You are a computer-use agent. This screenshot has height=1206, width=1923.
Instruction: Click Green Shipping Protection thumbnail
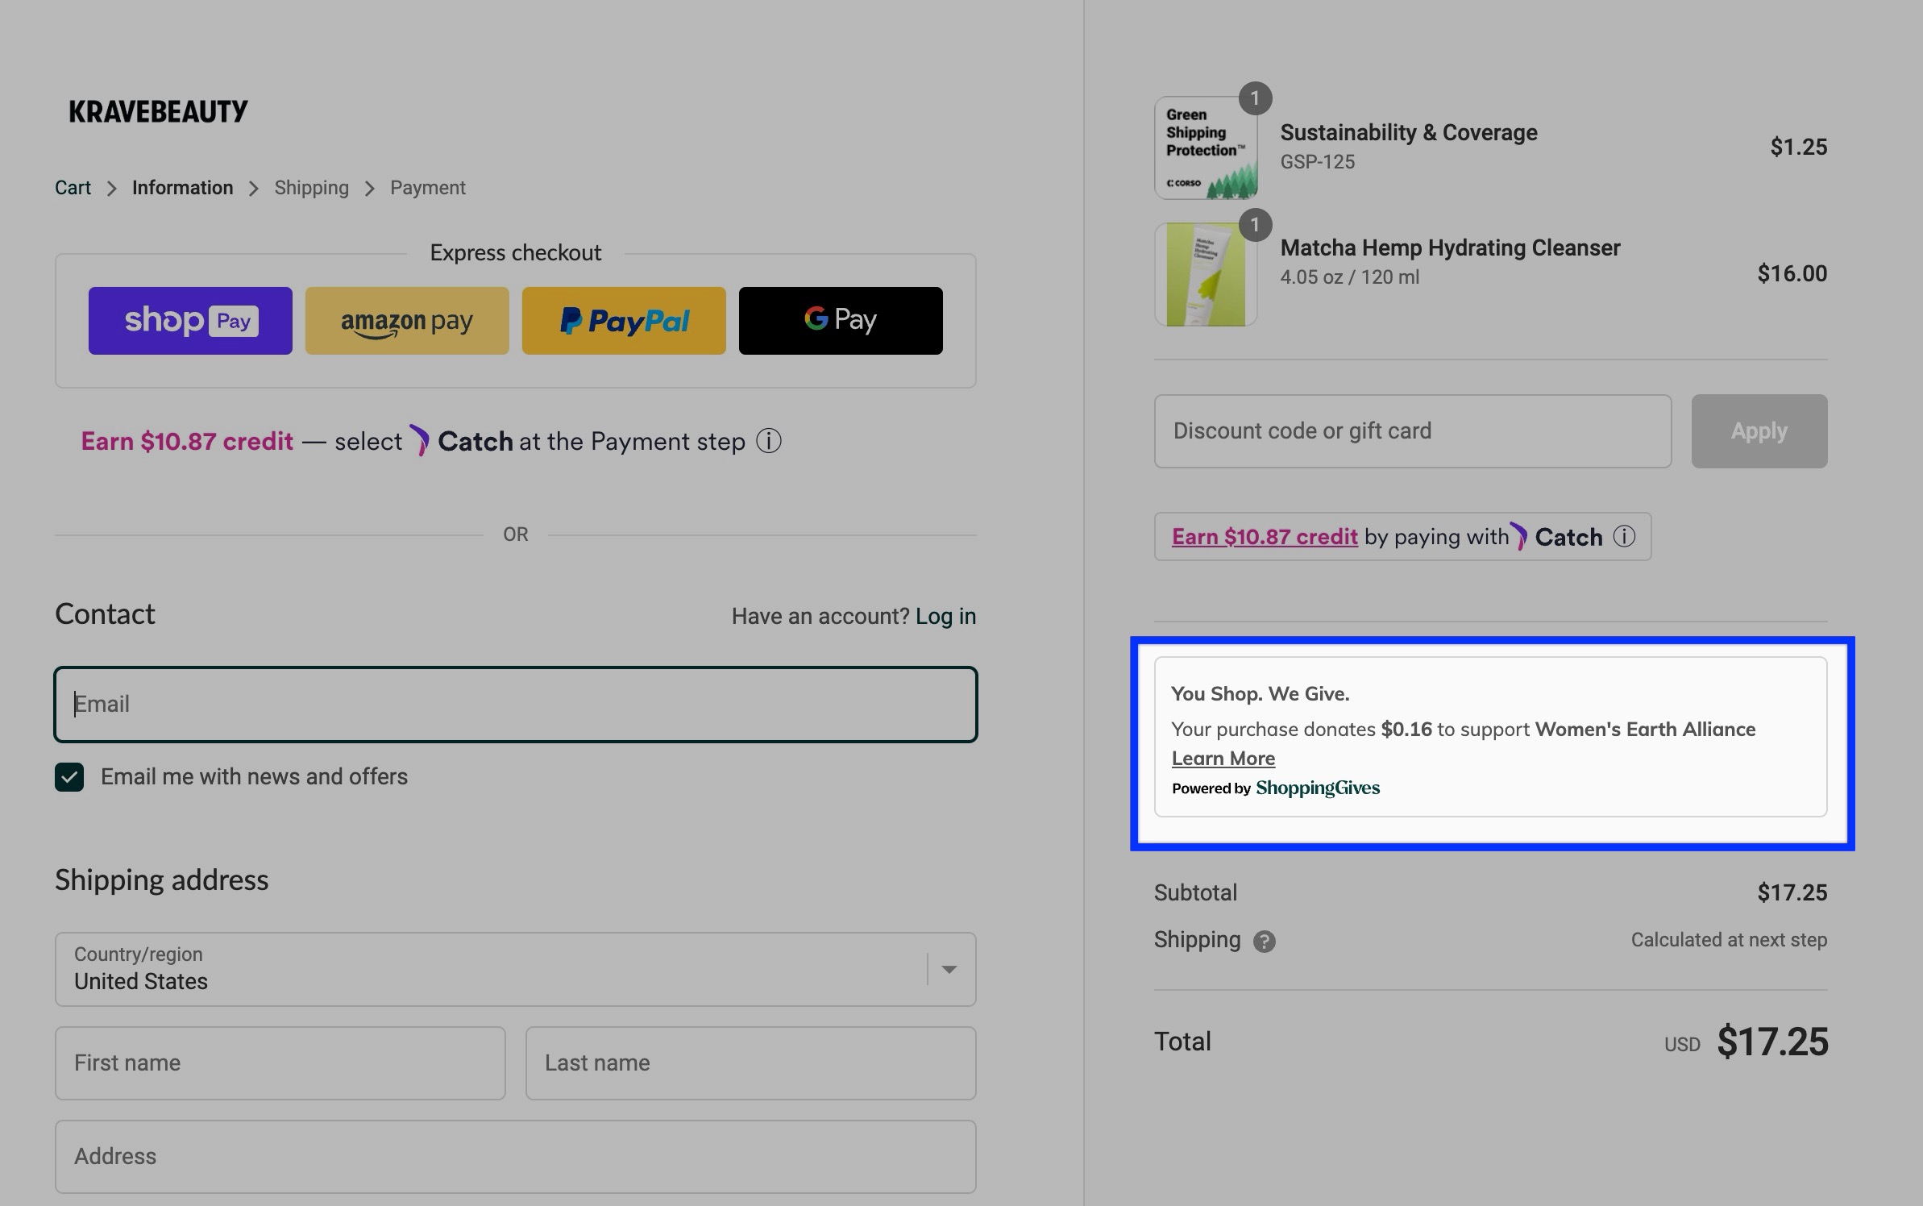click(1206, 148)
